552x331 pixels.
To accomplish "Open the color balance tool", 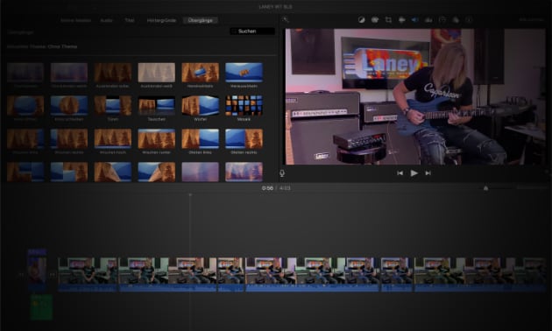I will pos(361,20).
